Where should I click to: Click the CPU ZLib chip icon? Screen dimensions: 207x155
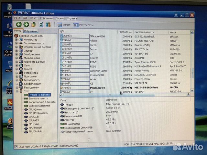coord(26,117)
